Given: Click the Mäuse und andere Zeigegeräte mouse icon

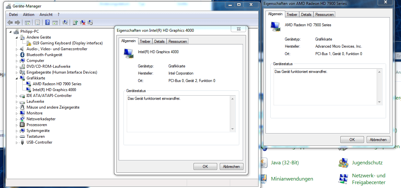Looking at the screenshot, I should click(22, 107).
